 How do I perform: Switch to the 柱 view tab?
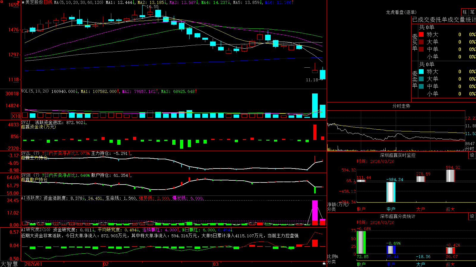tap(465, 12)
